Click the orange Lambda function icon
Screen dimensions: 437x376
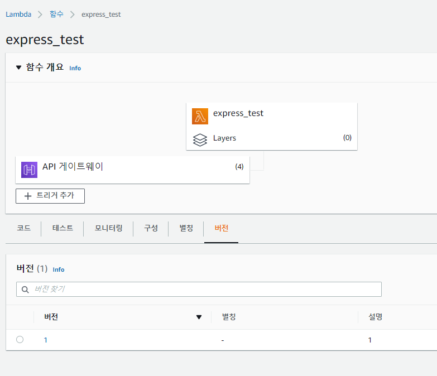(200, 116)
